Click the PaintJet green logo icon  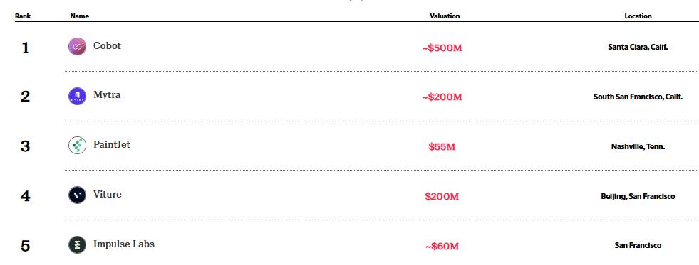[x=77, y=146]
